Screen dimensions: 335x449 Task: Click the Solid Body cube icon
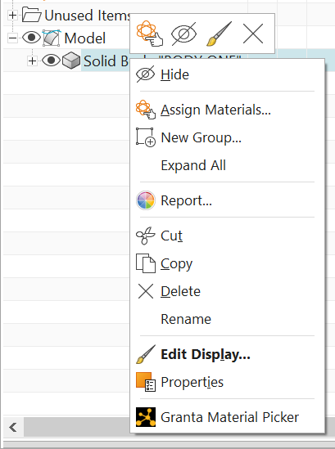(71, 61)
